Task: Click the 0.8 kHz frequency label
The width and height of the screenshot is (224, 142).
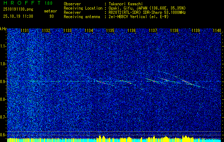Action: 3,99
